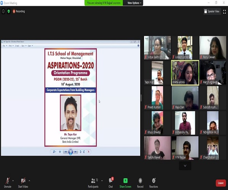Click the speaker photo on the poster

pos(71,112)
